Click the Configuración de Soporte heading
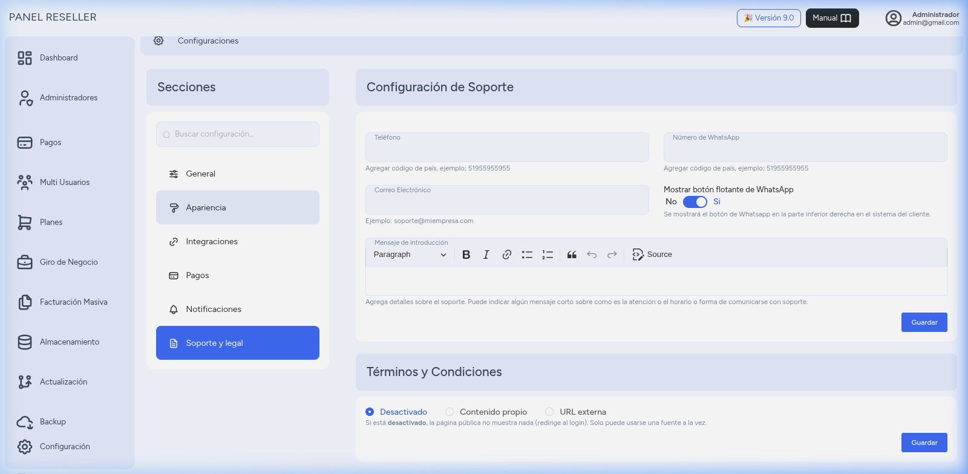This screenshot has width=968, height=474. 440,87
